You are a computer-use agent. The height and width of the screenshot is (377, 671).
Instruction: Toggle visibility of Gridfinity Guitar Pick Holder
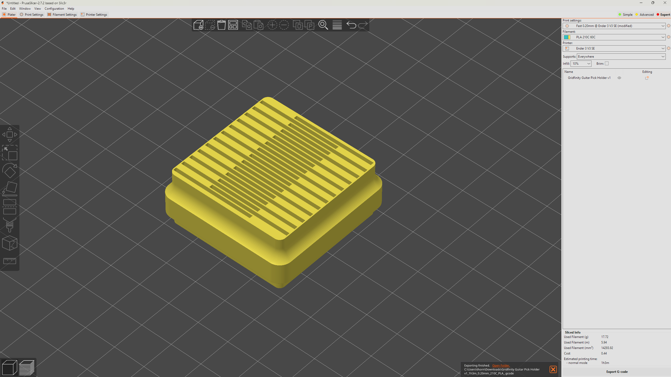(619, 78)
